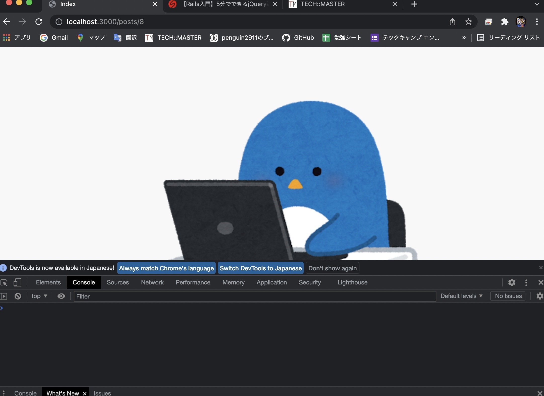
Task: Expand the hidden bookmarks chevron
Action: point(464,38)
